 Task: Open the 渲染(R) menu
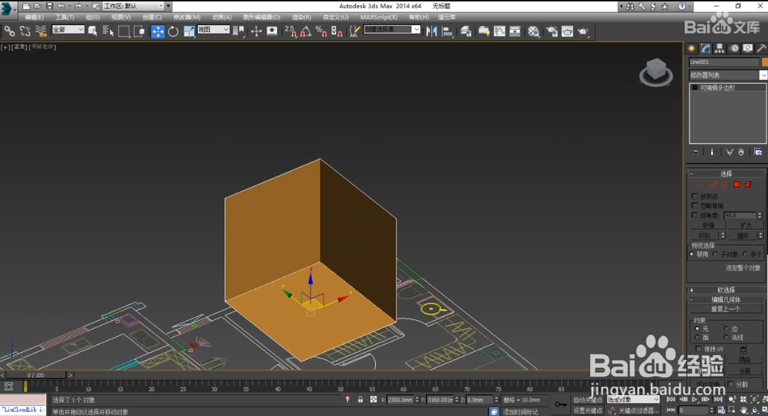pos(301,17)
